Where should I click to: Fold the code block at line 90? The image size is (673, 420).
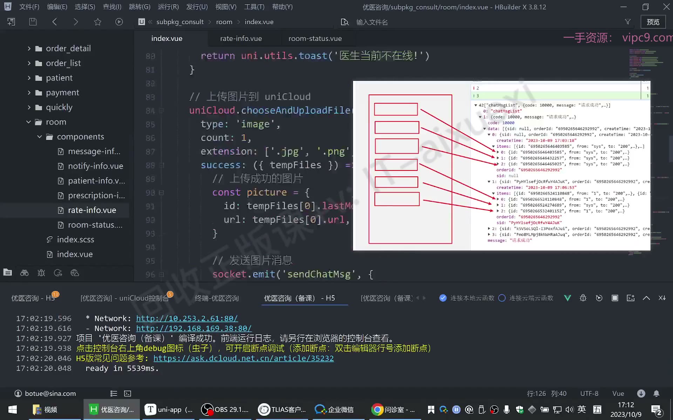click(x=161, y=192)
